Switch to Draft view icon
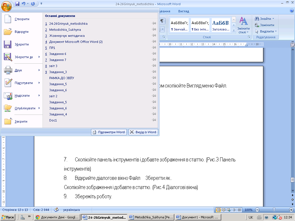This screenshot has width=295, height=221. click(239, 210)
